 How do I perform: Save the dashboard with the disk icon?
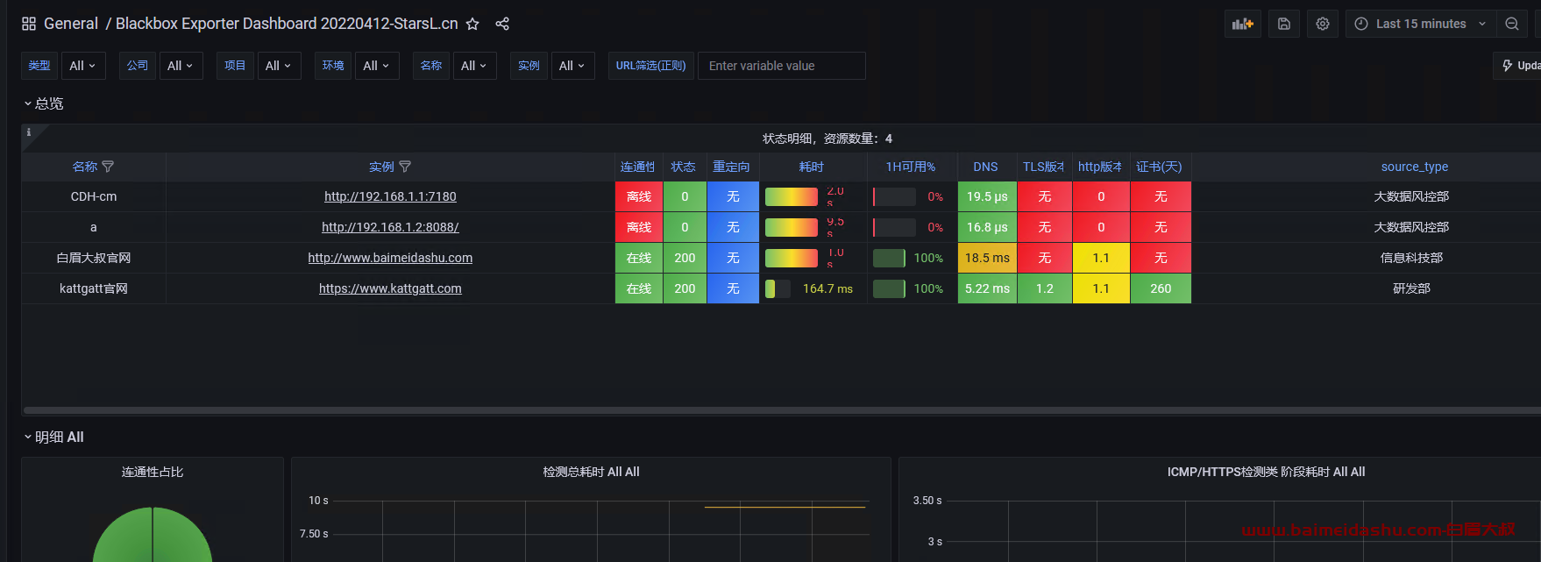pos(1283,24)
